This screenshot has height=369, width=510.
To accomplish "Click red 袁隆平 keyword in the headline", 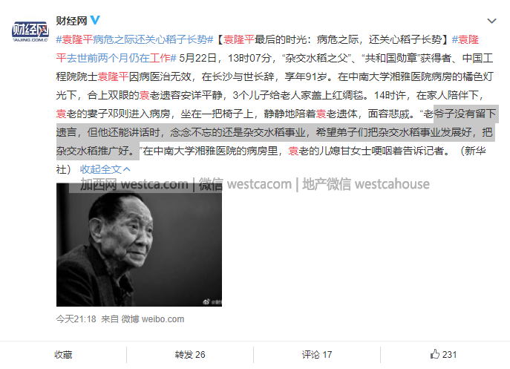I will pos(239,39).
